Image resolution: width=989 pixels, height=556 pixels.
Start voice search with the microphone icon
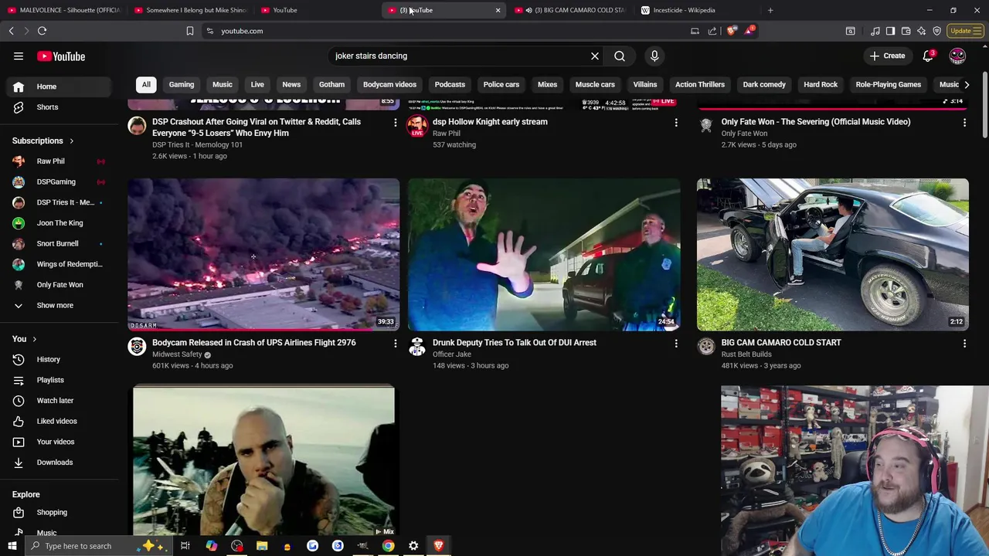coord(654,56)
